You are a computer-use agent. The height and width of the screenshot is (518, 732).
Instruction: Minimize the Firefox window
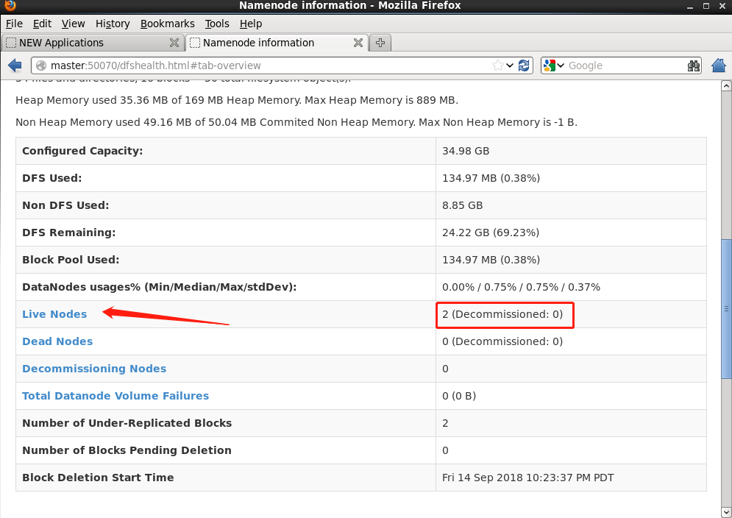[x=690, y=6]
